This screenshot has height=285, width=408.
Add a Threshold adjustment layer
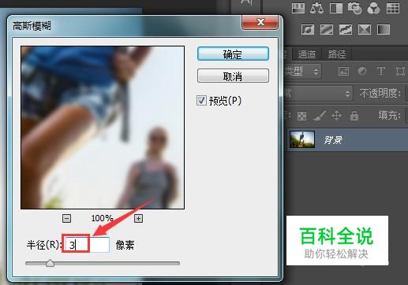pos(346,29)
